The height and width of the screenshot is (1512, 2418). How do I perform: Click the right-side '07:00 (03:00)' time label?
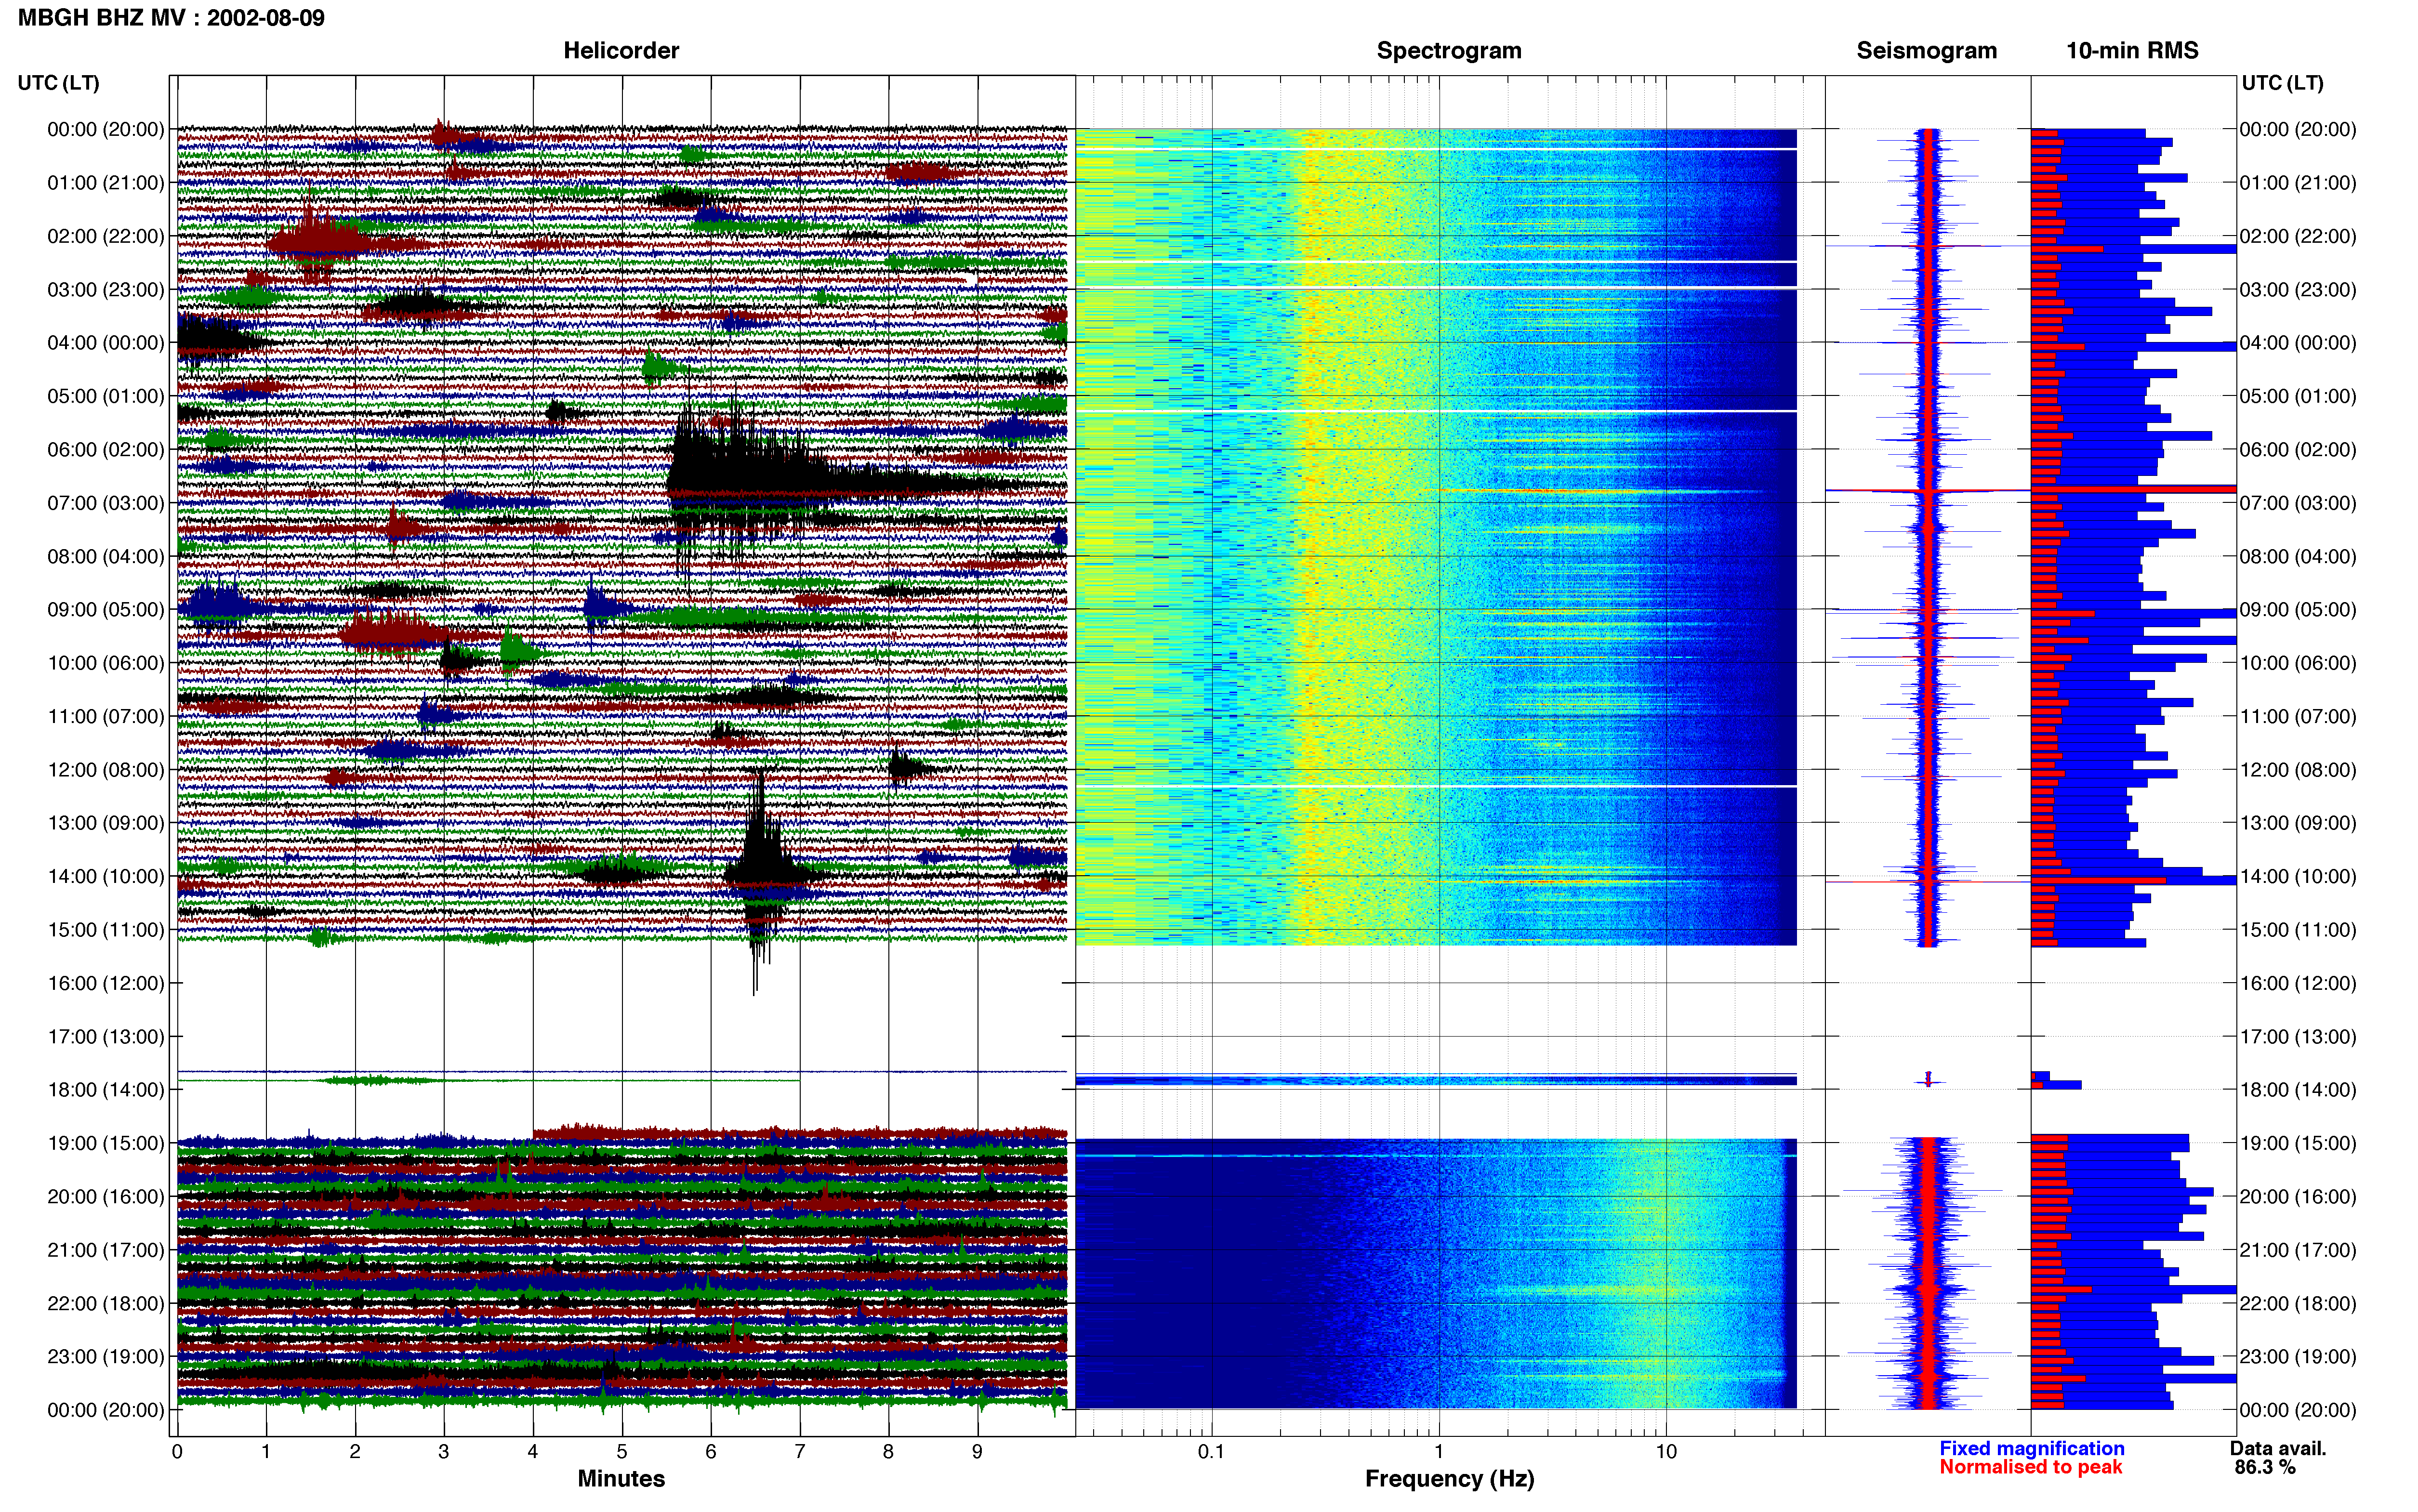2298,502
